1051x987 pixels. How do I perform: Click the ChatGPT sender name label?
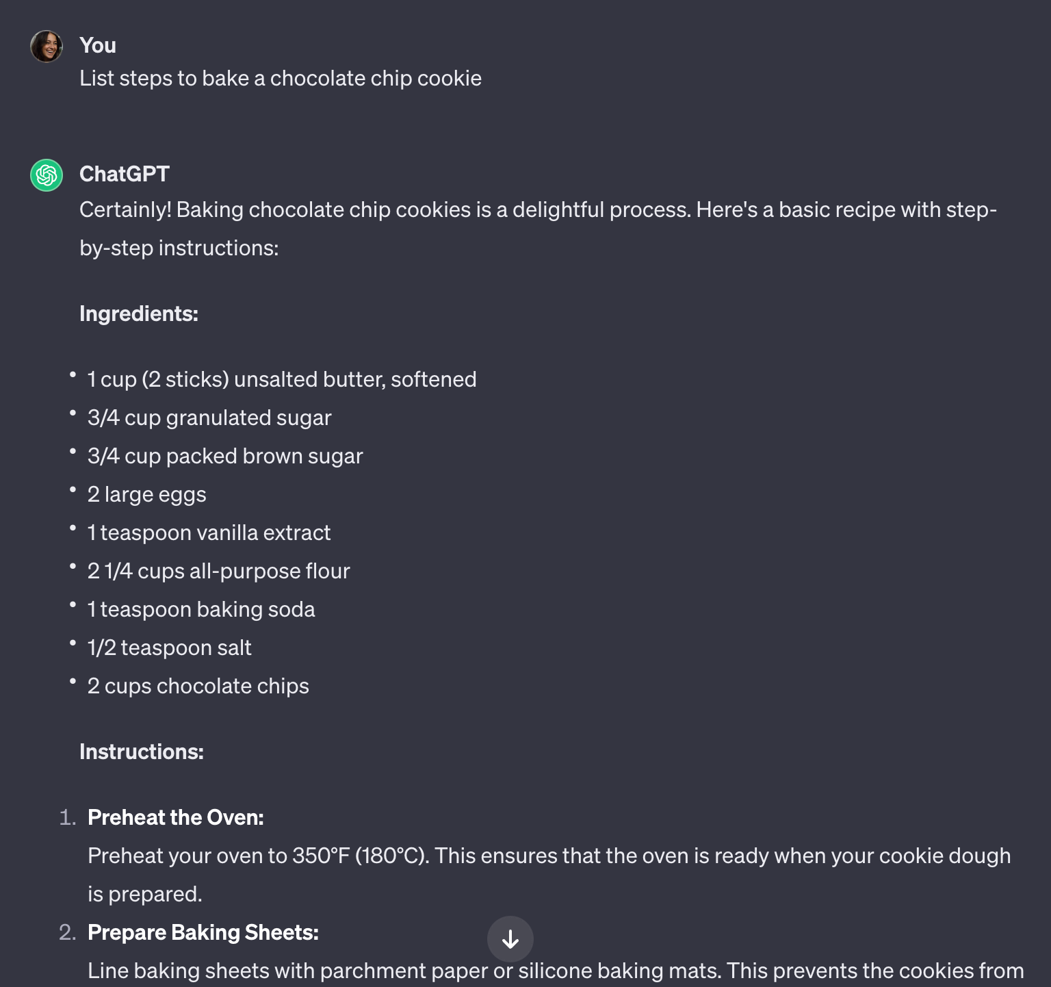point(125,174)
